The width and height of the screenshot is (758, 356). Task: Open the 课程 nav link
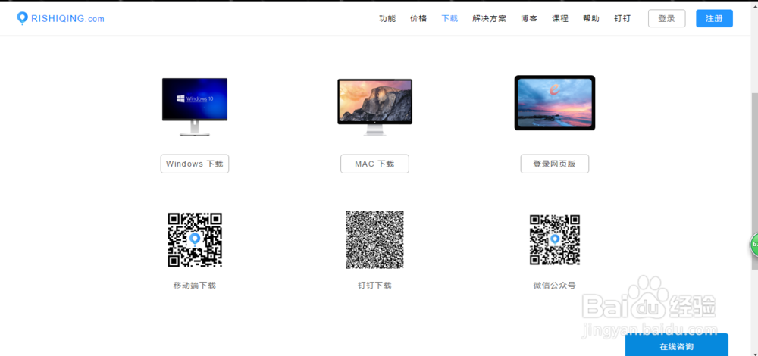click(x=560, y=18)
